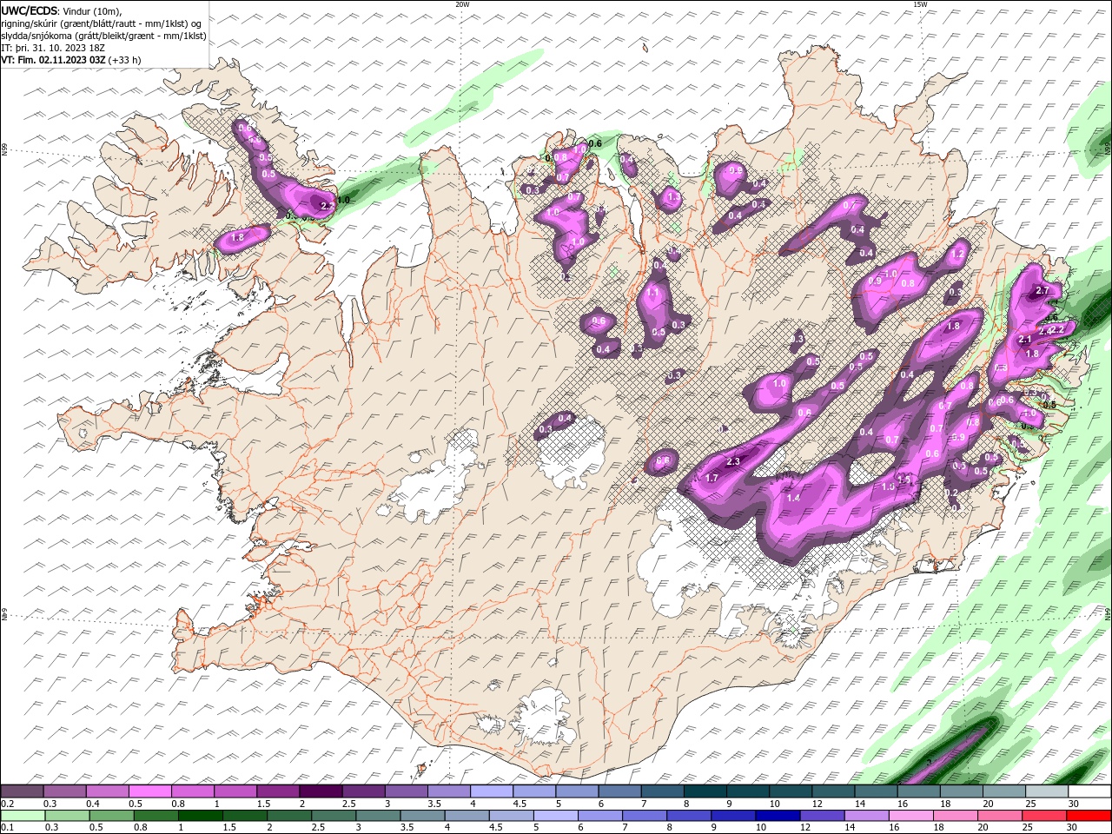Click the '15W' longitude label
The height and width of the screenshot is (834, 1112).
pos(920,4)
